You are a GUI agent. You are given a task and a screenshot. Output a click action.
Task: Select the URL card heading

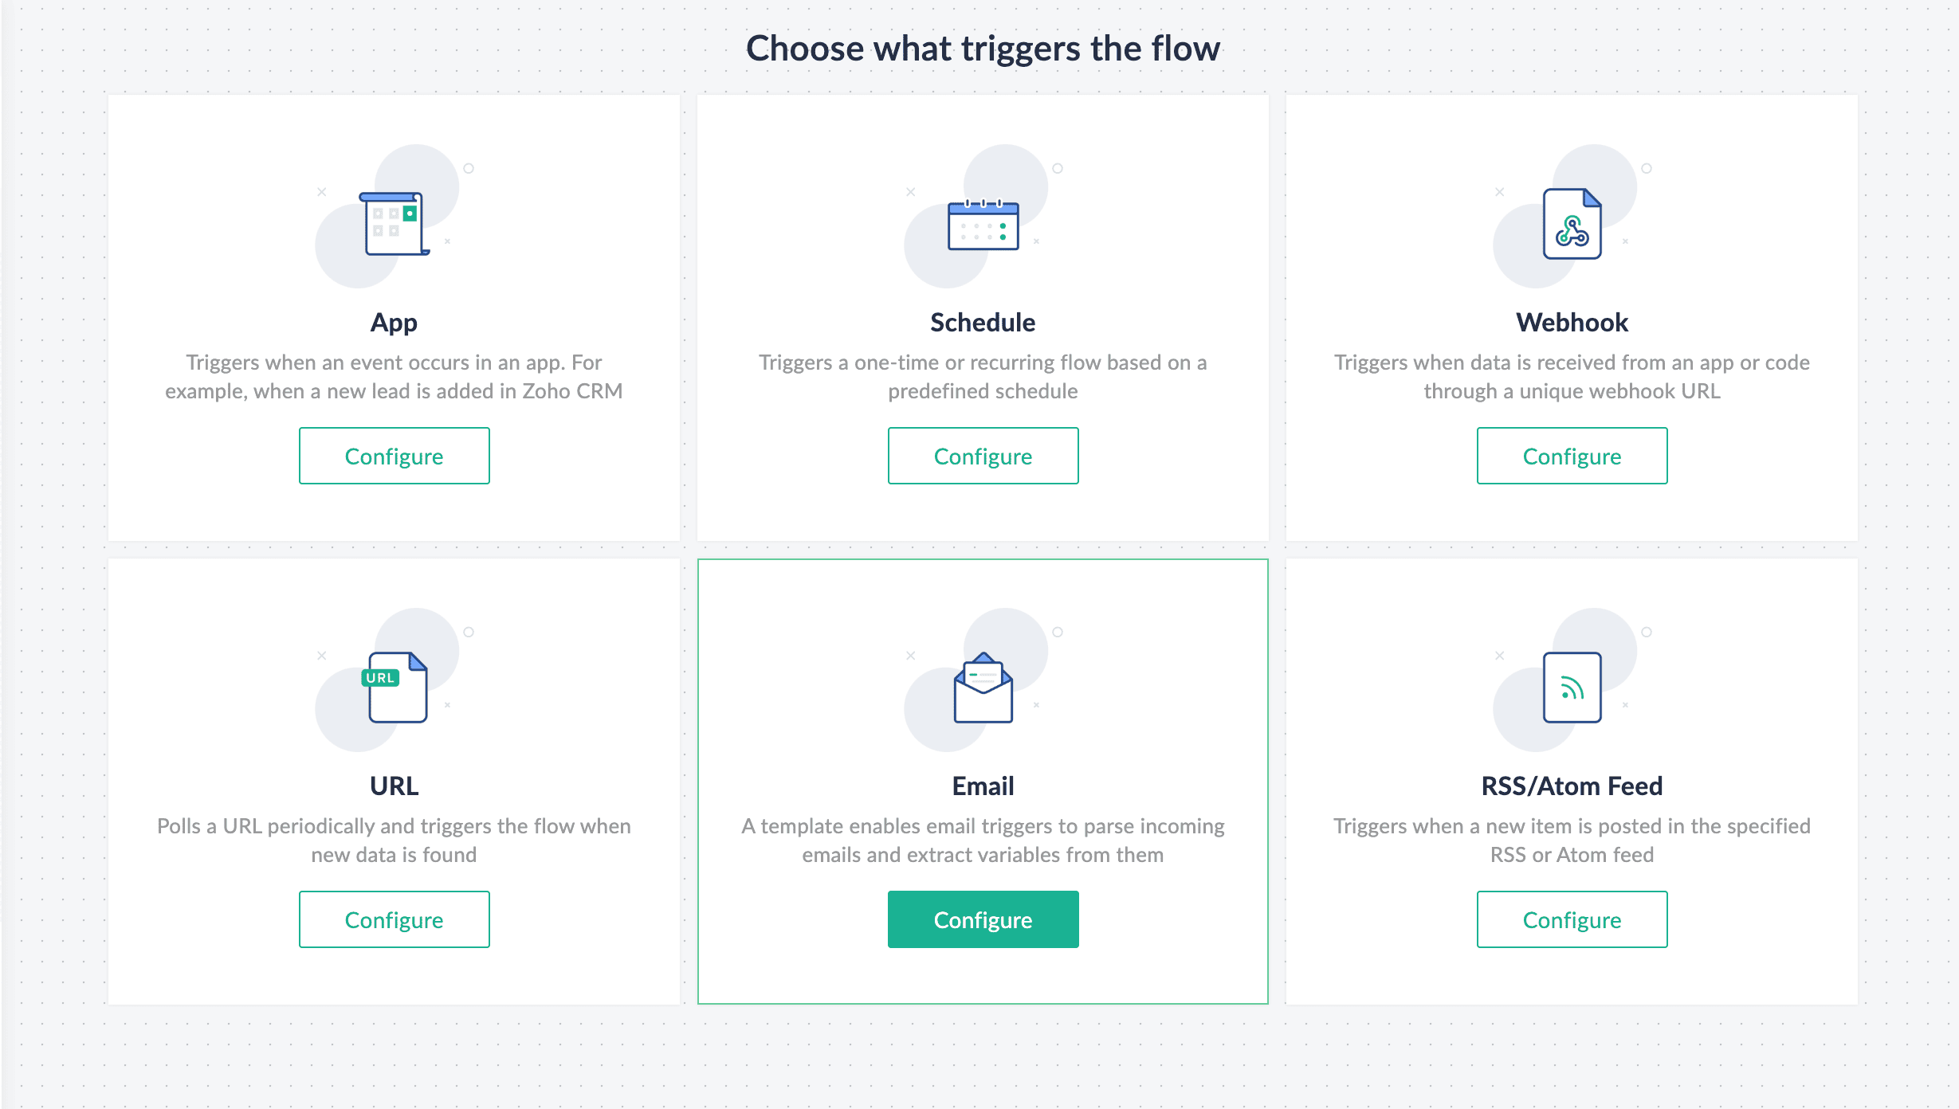click(x=394, y=786)
